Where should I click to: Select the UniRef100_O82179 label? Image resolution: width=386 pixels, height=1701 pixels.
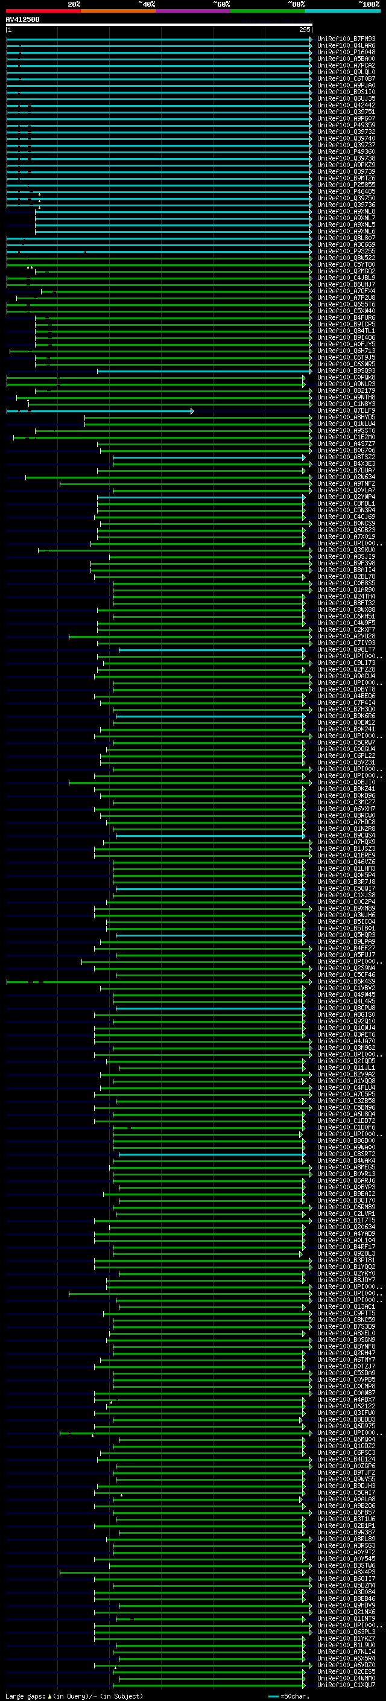346,390
